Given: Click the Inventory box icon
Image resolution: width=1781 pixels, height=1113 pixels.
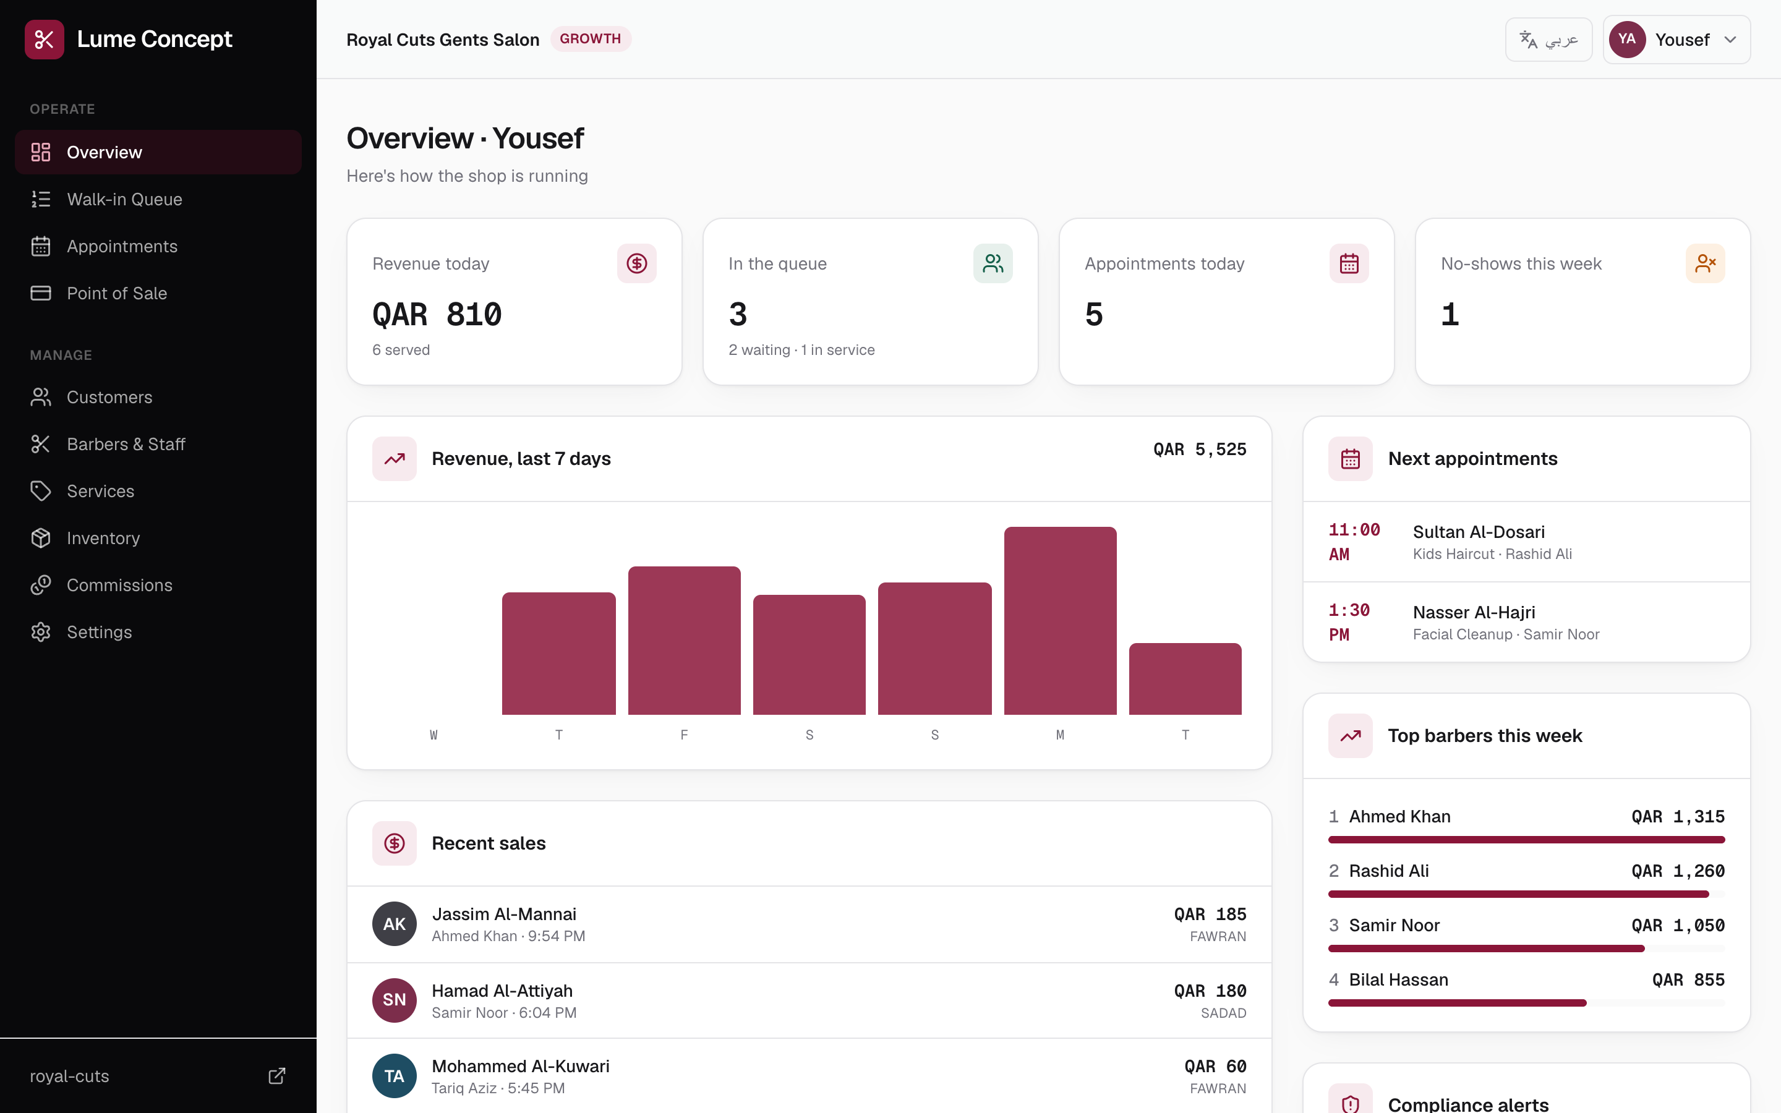Looking at the screenshot, I should click(x=40, y=539).
